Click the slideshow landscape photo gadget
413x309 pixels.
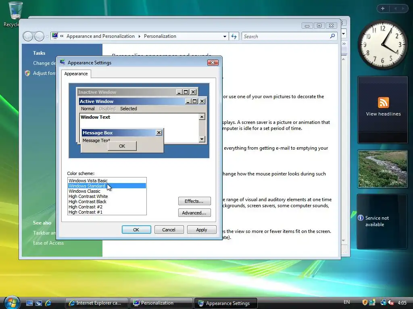pyautogui.click(x=382, y=169)
